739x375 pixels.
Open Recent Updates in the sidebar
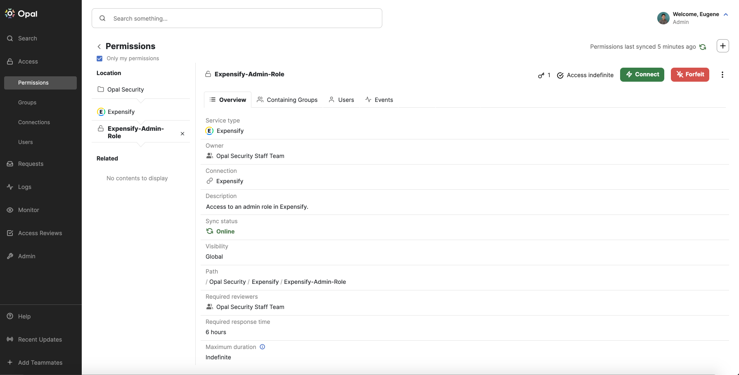click(40, 340)
